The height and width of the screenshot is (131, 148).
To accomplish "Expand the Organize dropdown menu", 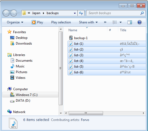I will click(x=15, y=22).
